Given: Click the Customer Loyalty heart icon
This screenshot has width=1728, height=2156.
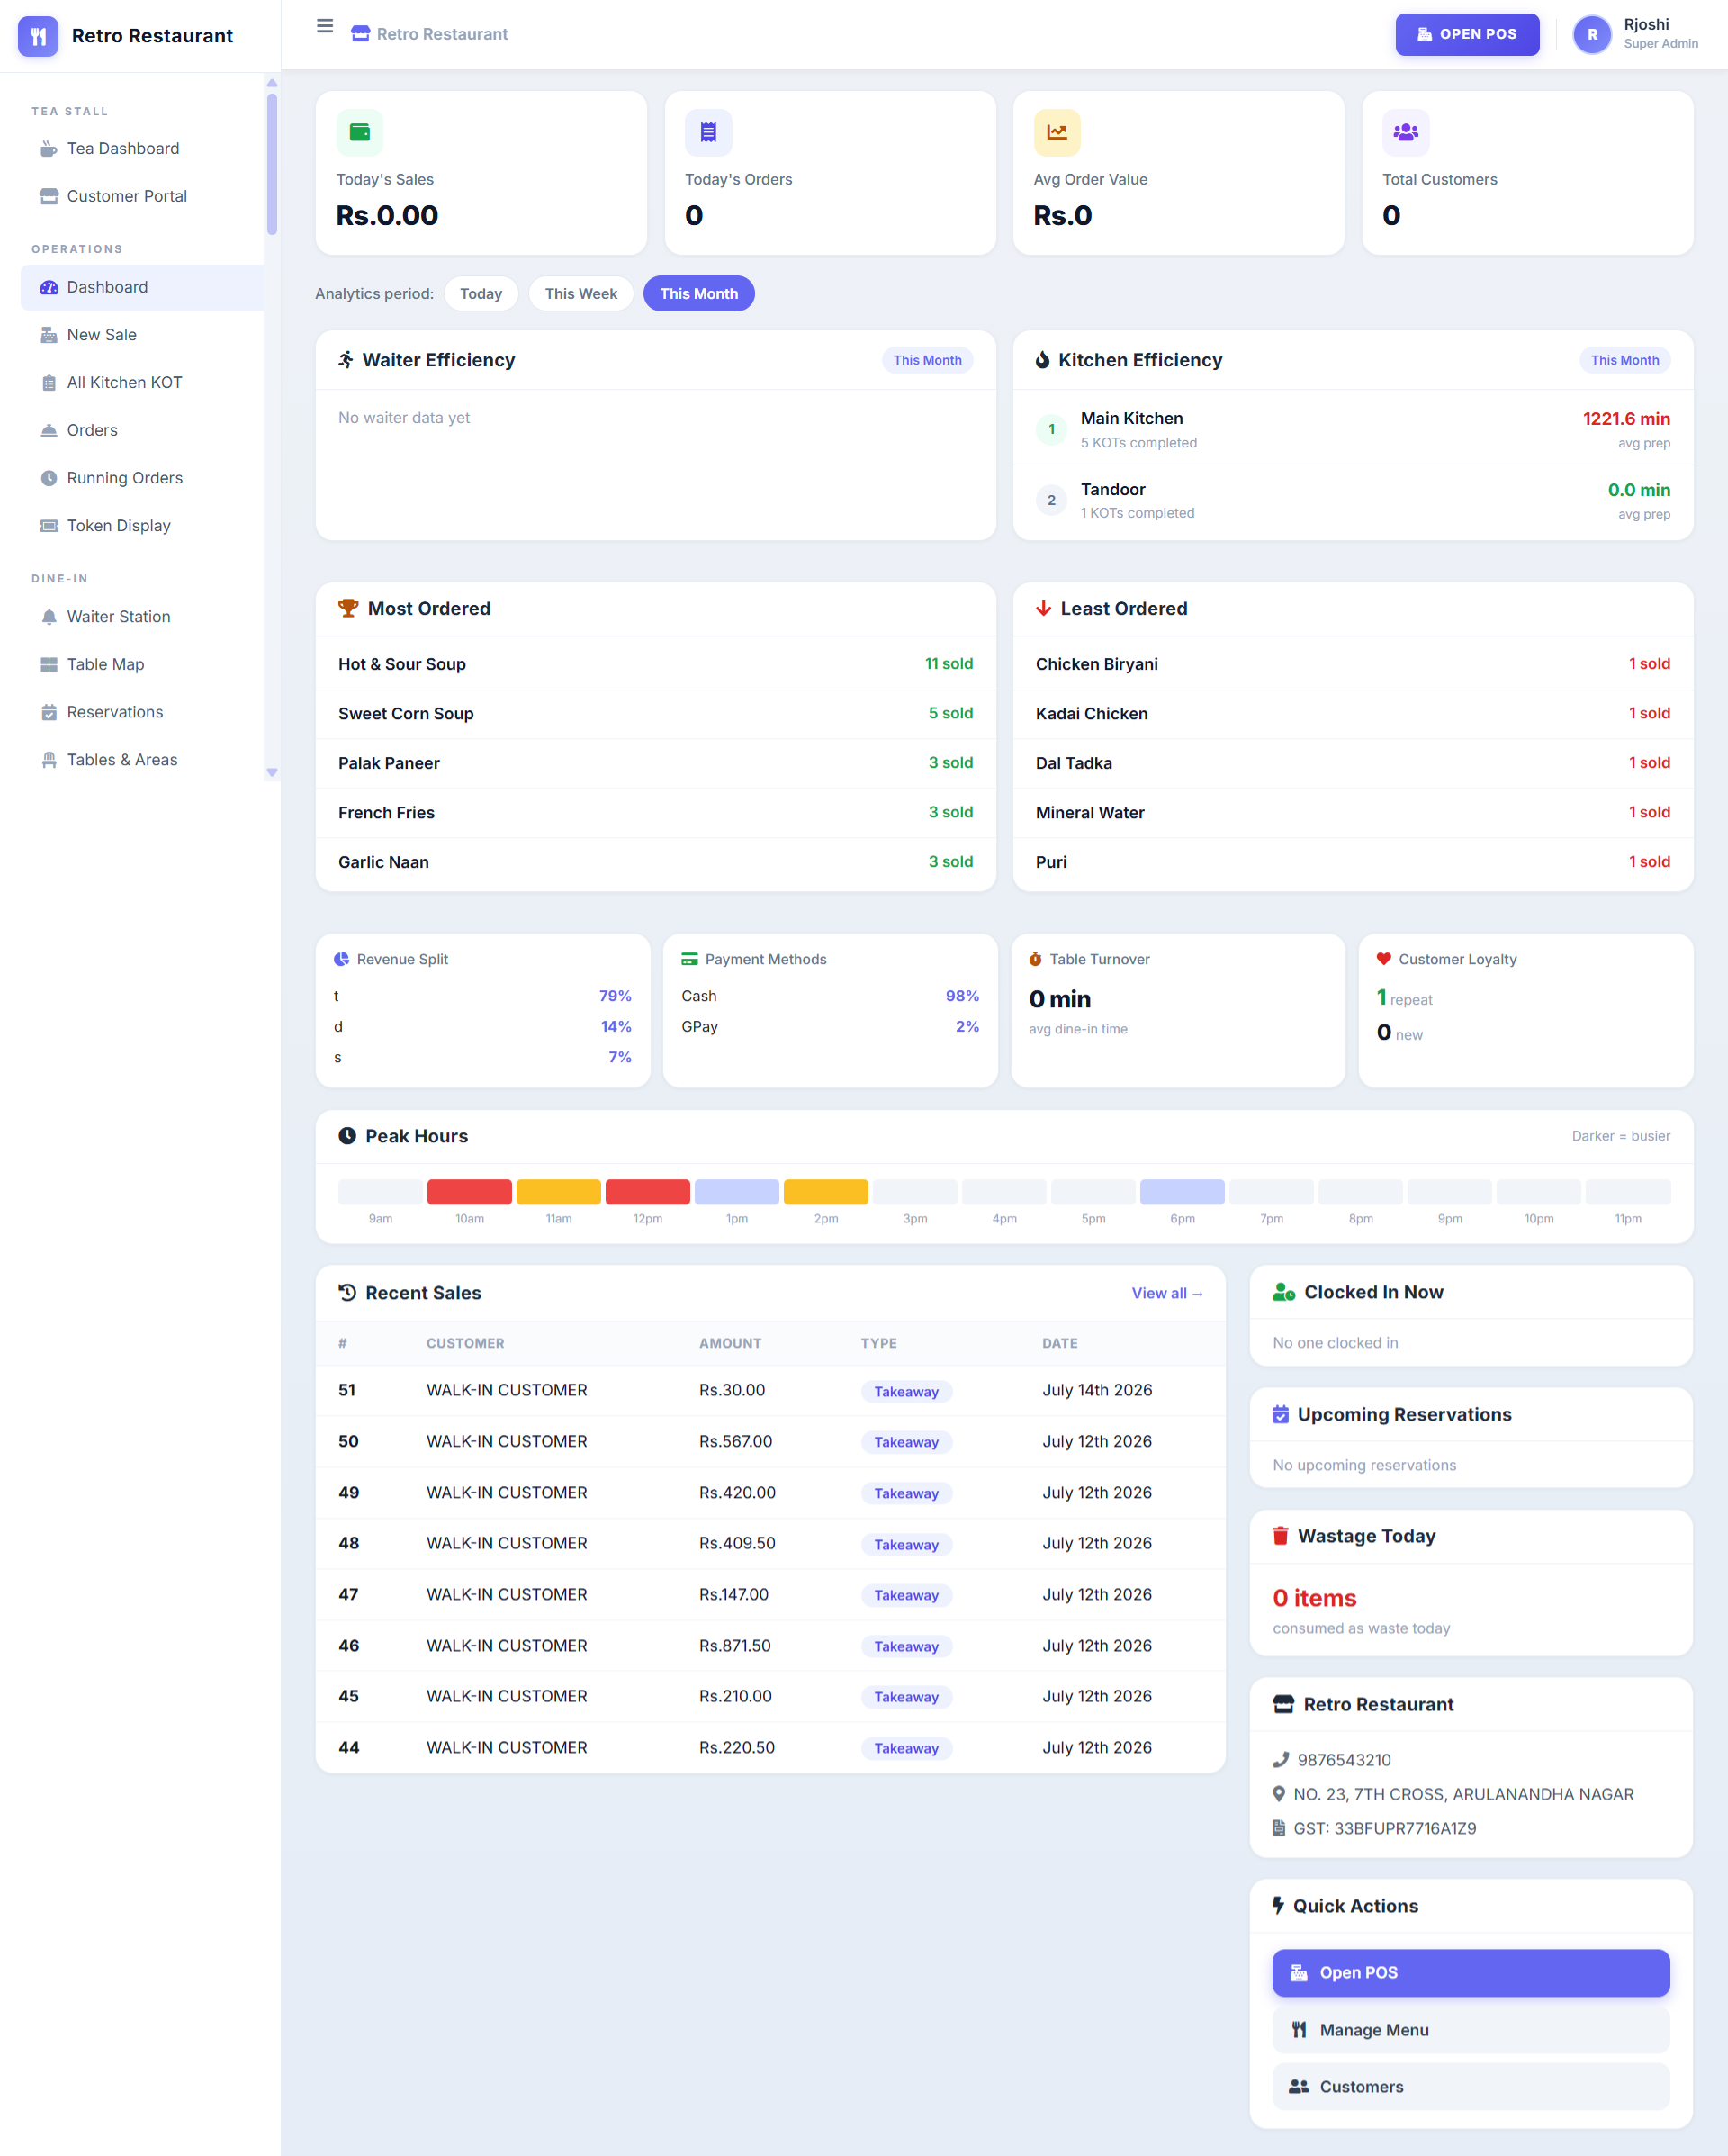Looking at the screenshot, I should click(1384, 959).
